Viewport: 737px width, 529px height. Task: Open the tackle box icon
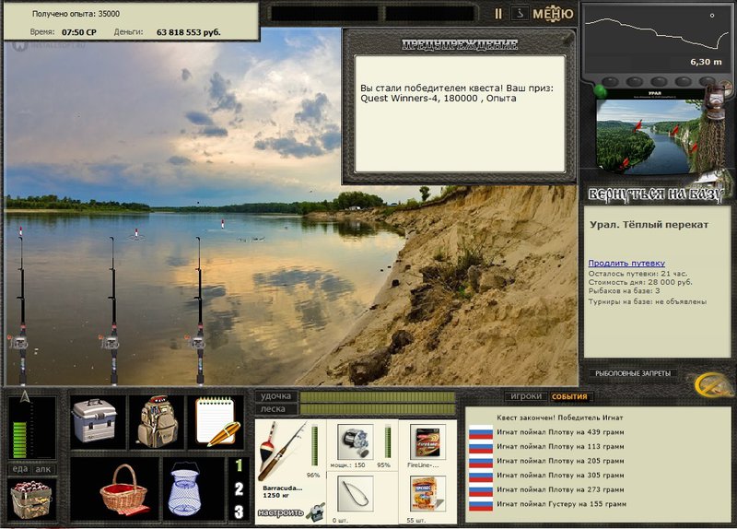[95, 421]
